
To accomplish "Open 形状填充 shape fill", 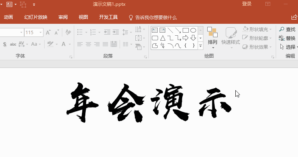I will (x=257, y=29).
